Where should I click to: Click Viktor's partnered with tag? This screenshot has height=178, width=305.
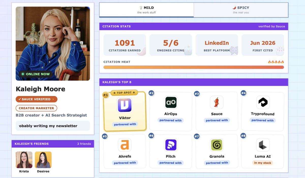coord(125,124)
